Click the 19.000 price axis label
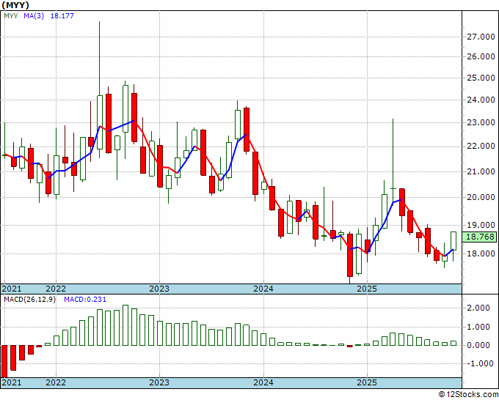 (x=481, y=225)
